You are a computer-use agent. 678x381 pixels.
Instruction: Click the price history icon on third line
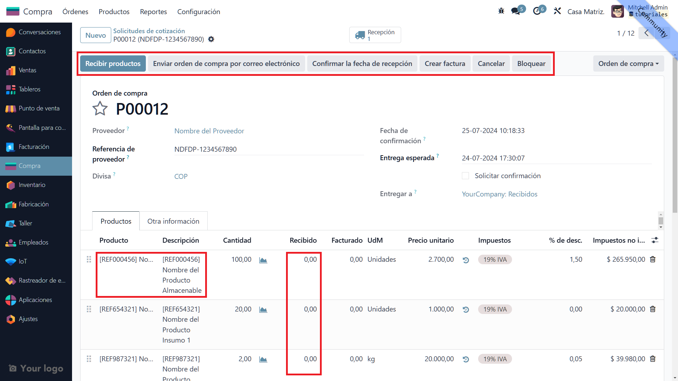[466, 359]
